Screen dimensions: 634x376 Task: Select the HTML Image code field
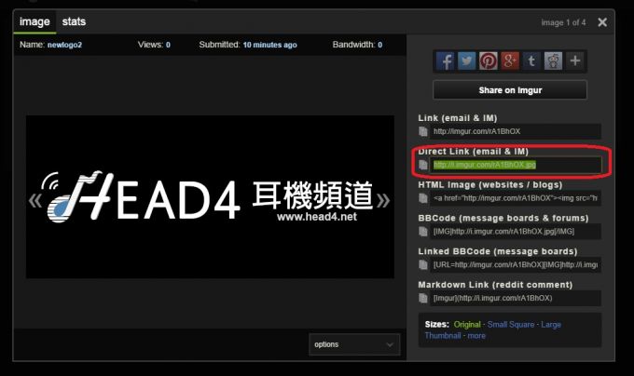[x=516, y=198]
